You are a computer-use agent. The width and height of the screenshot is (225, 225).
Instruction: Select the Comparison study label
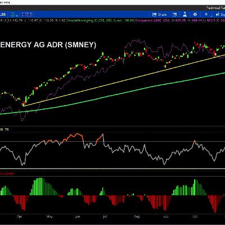(152, 20)
